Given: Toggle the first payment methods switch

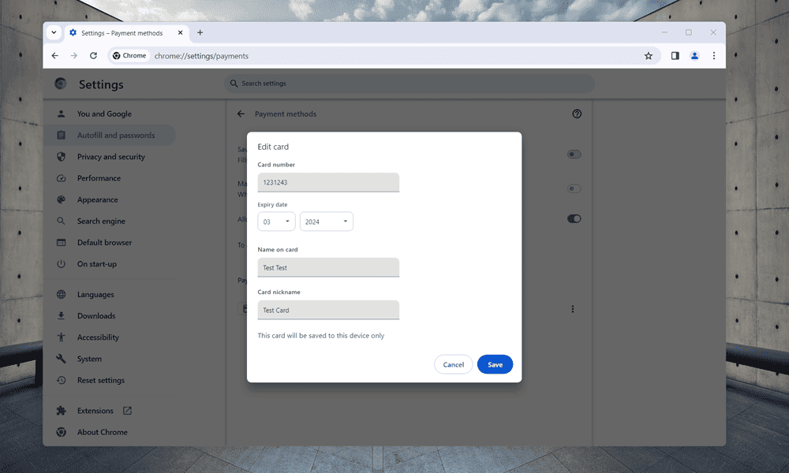Looking at the screenshot, I should [574, 155].
